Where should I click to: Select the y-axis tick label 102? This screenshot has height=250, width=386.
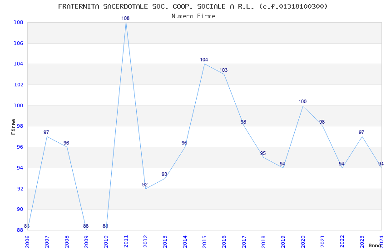click(18, 85)
